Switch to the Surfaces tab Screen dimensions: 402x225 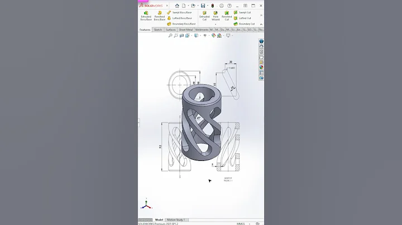(x=171, y=30)
